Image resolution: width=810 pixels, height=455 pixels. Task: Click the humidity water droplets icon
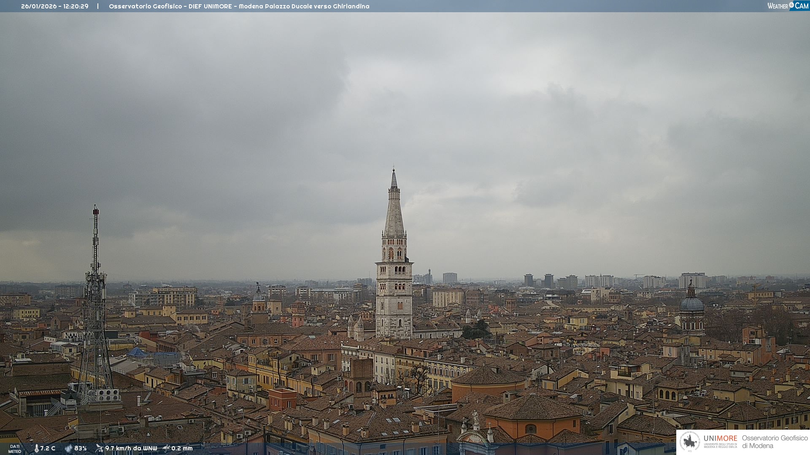pos(68,449)
